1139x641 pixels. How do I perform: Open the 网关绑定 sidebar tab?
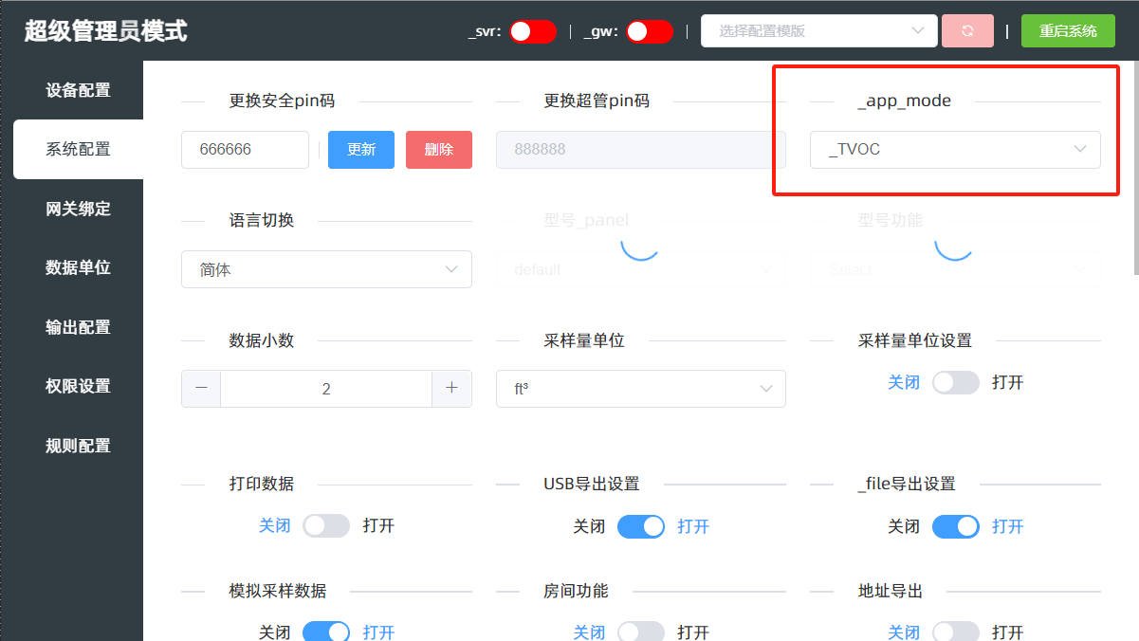click(78, 209)
